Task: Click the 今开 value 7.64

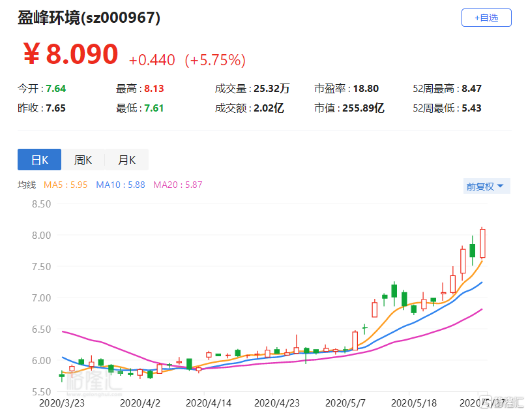Action: pos(56,89)
